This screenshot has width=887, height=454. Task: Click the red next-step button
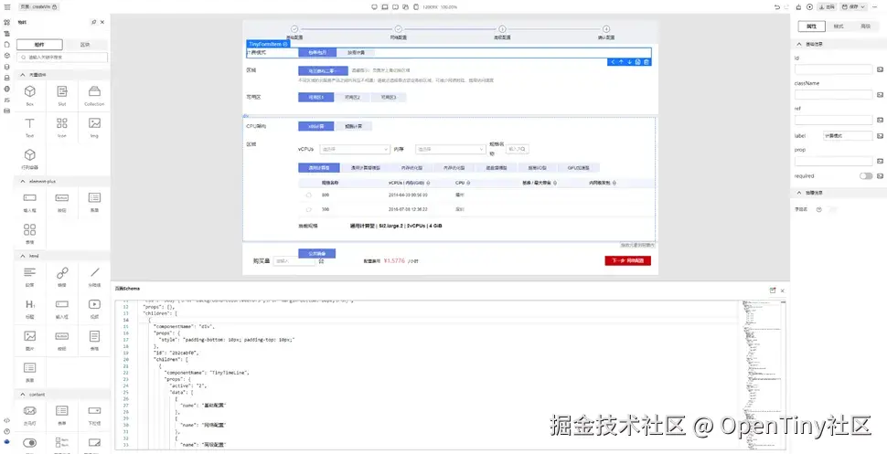coord(628,260)
